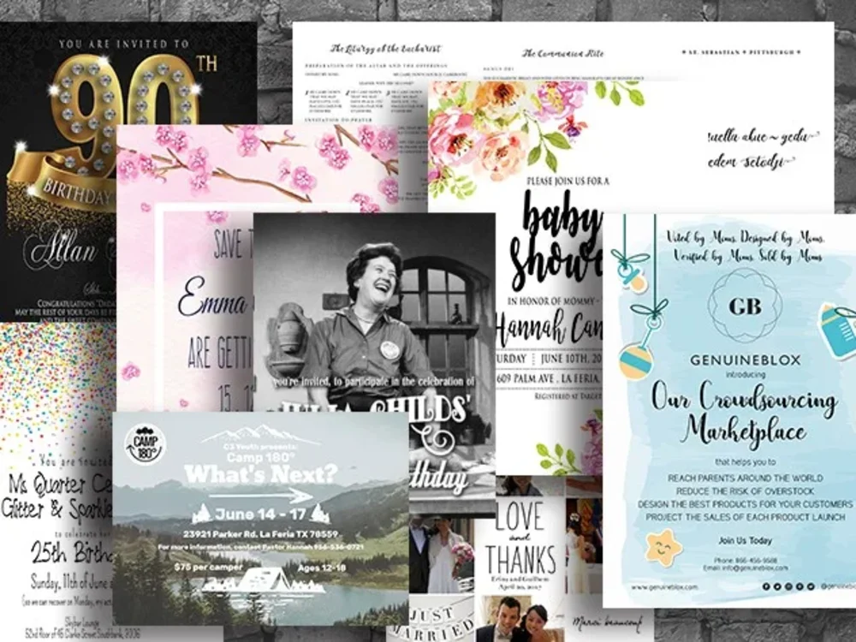Select the bride and groom wedding photo
The width and height of the screenshot is (856, 642).
pos(441,554)
